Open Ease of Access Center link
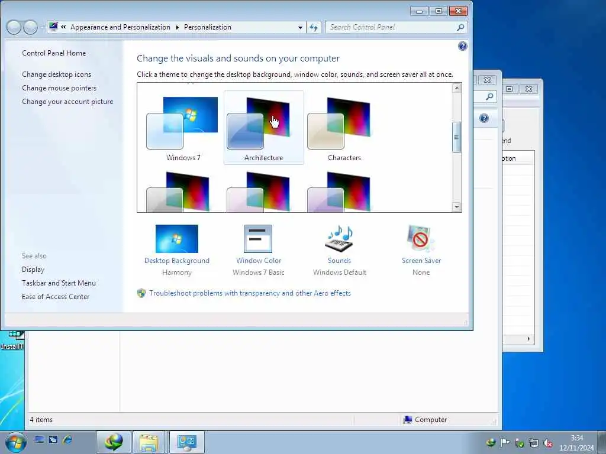This screenshot has height=454, width=606. pyautogui.click(x=55, y=297)
